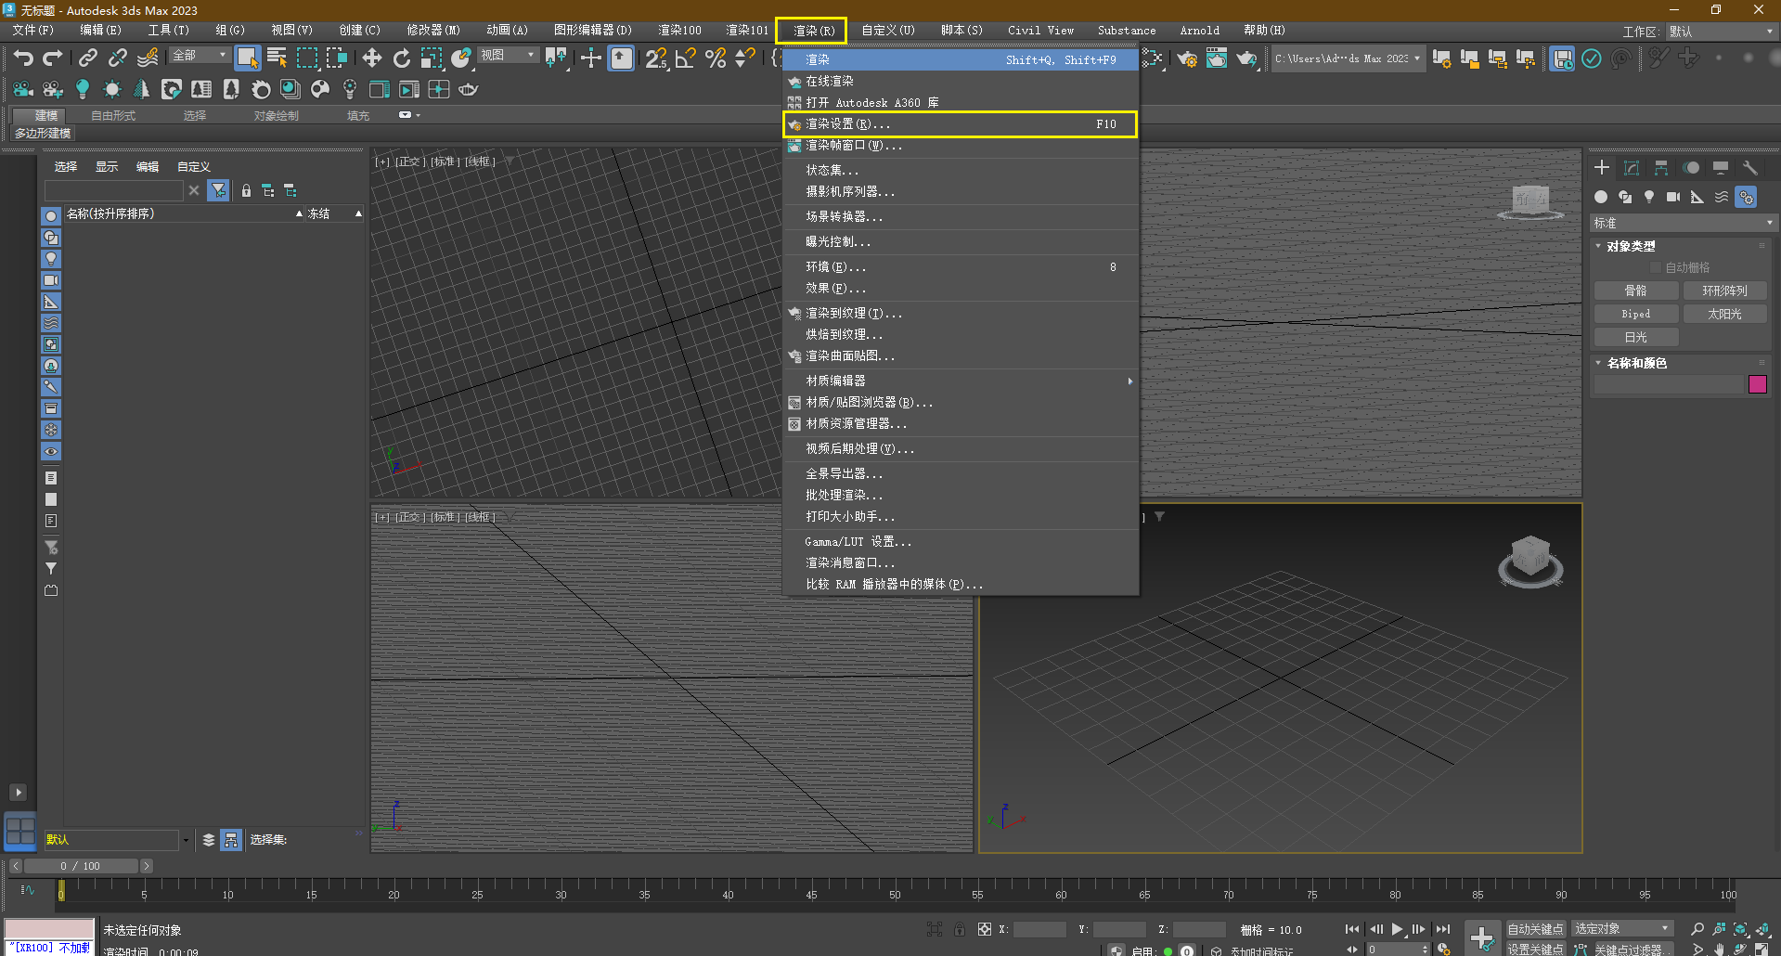Select Geometry sphere category icon
The height and width of the screenshot is (956, 1781).
[x=1601, y=197]
